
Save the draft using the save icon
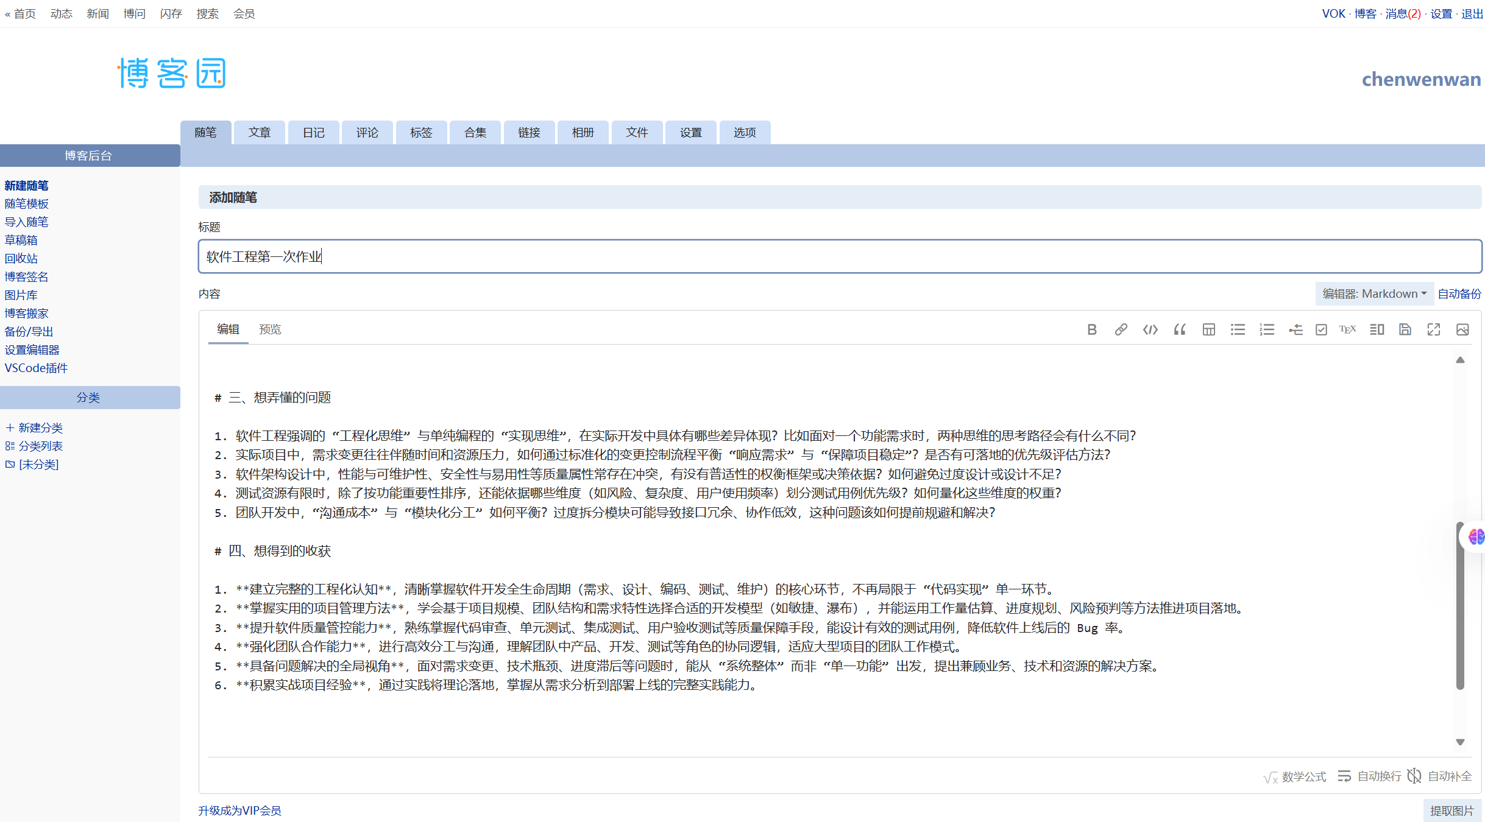[1406, 329]
